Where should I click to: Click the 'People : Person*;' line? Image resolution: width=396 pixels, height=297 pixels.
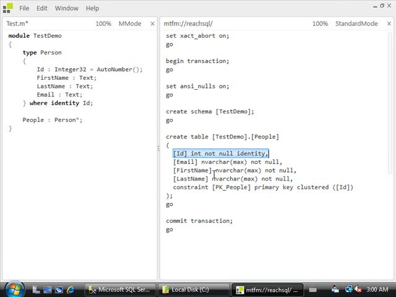click(x=53, y=120)
